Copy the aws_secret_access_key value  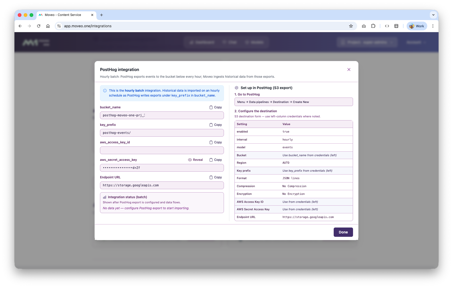pyautogui.click(x=216, y=160)
